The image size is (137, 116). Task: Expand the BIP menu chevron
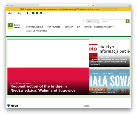click(81, 27)
